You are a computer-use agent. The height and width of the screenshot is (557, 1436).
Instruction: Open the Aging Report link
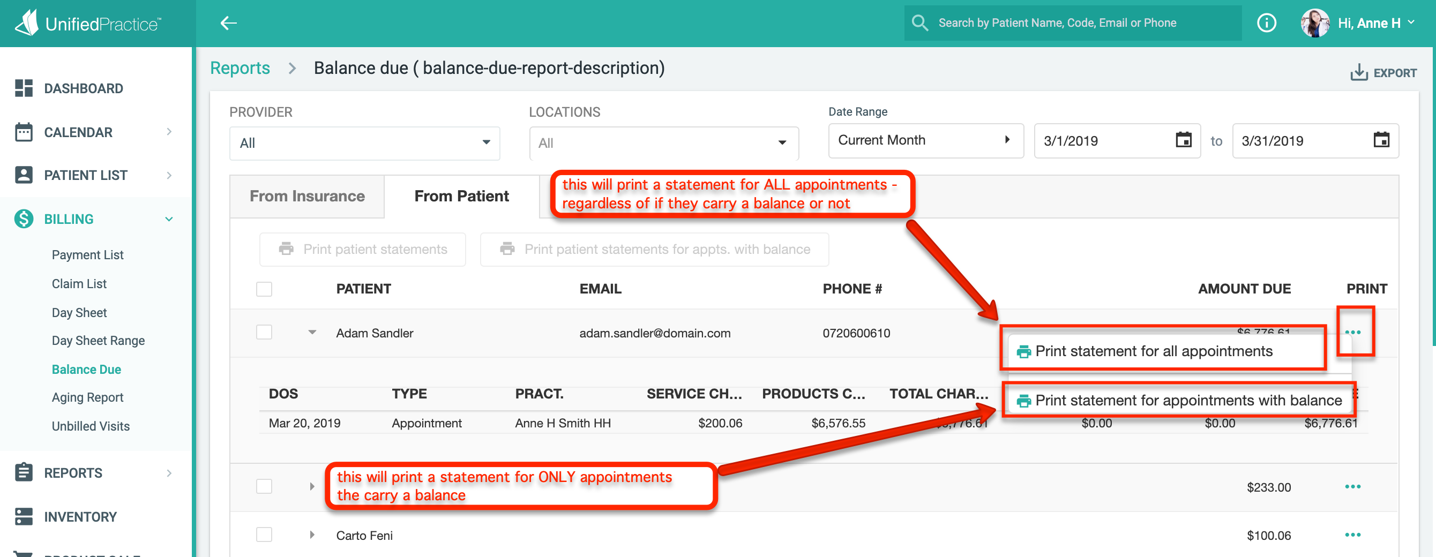[87, 397]
